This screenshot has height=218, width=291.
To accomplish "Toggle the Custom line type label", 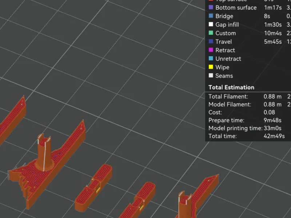I will pyautogui.click(x=226, y=33).
